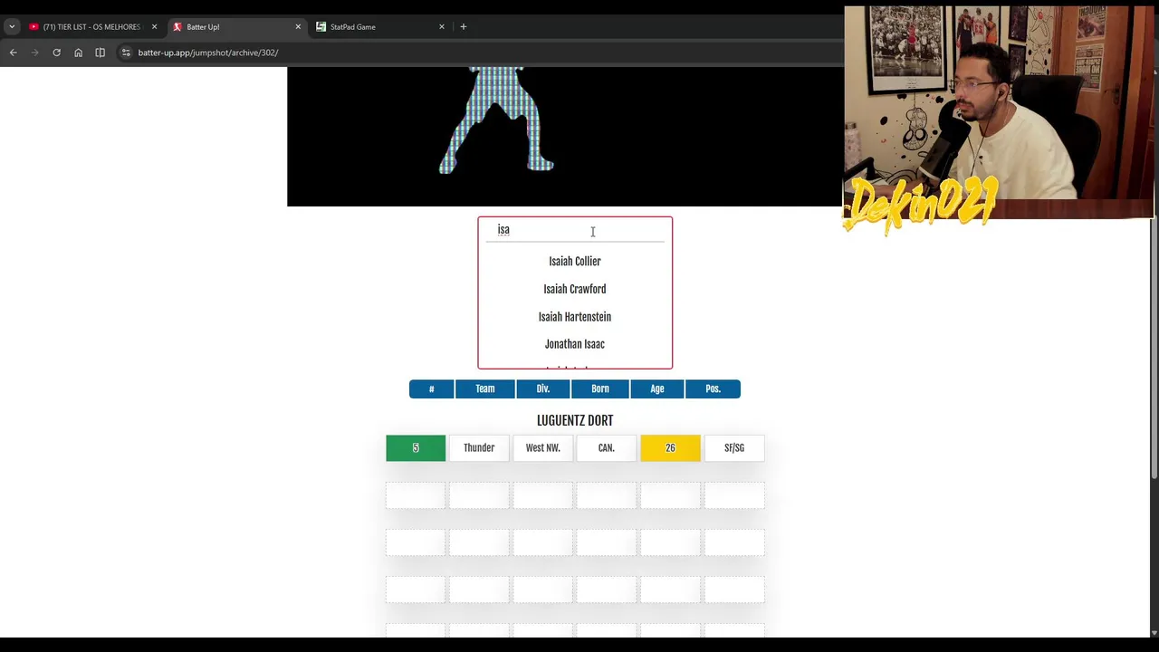The image size is (1159, 652).
Task: Toggle the browser side panel
Action: tap(100, 53)
